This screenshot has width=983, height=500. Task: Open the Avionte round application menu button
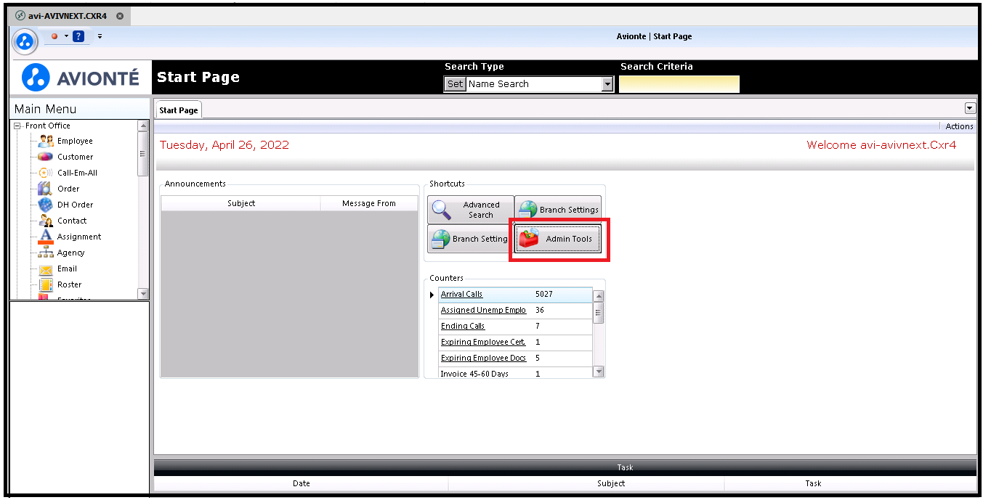click(25, 41)
